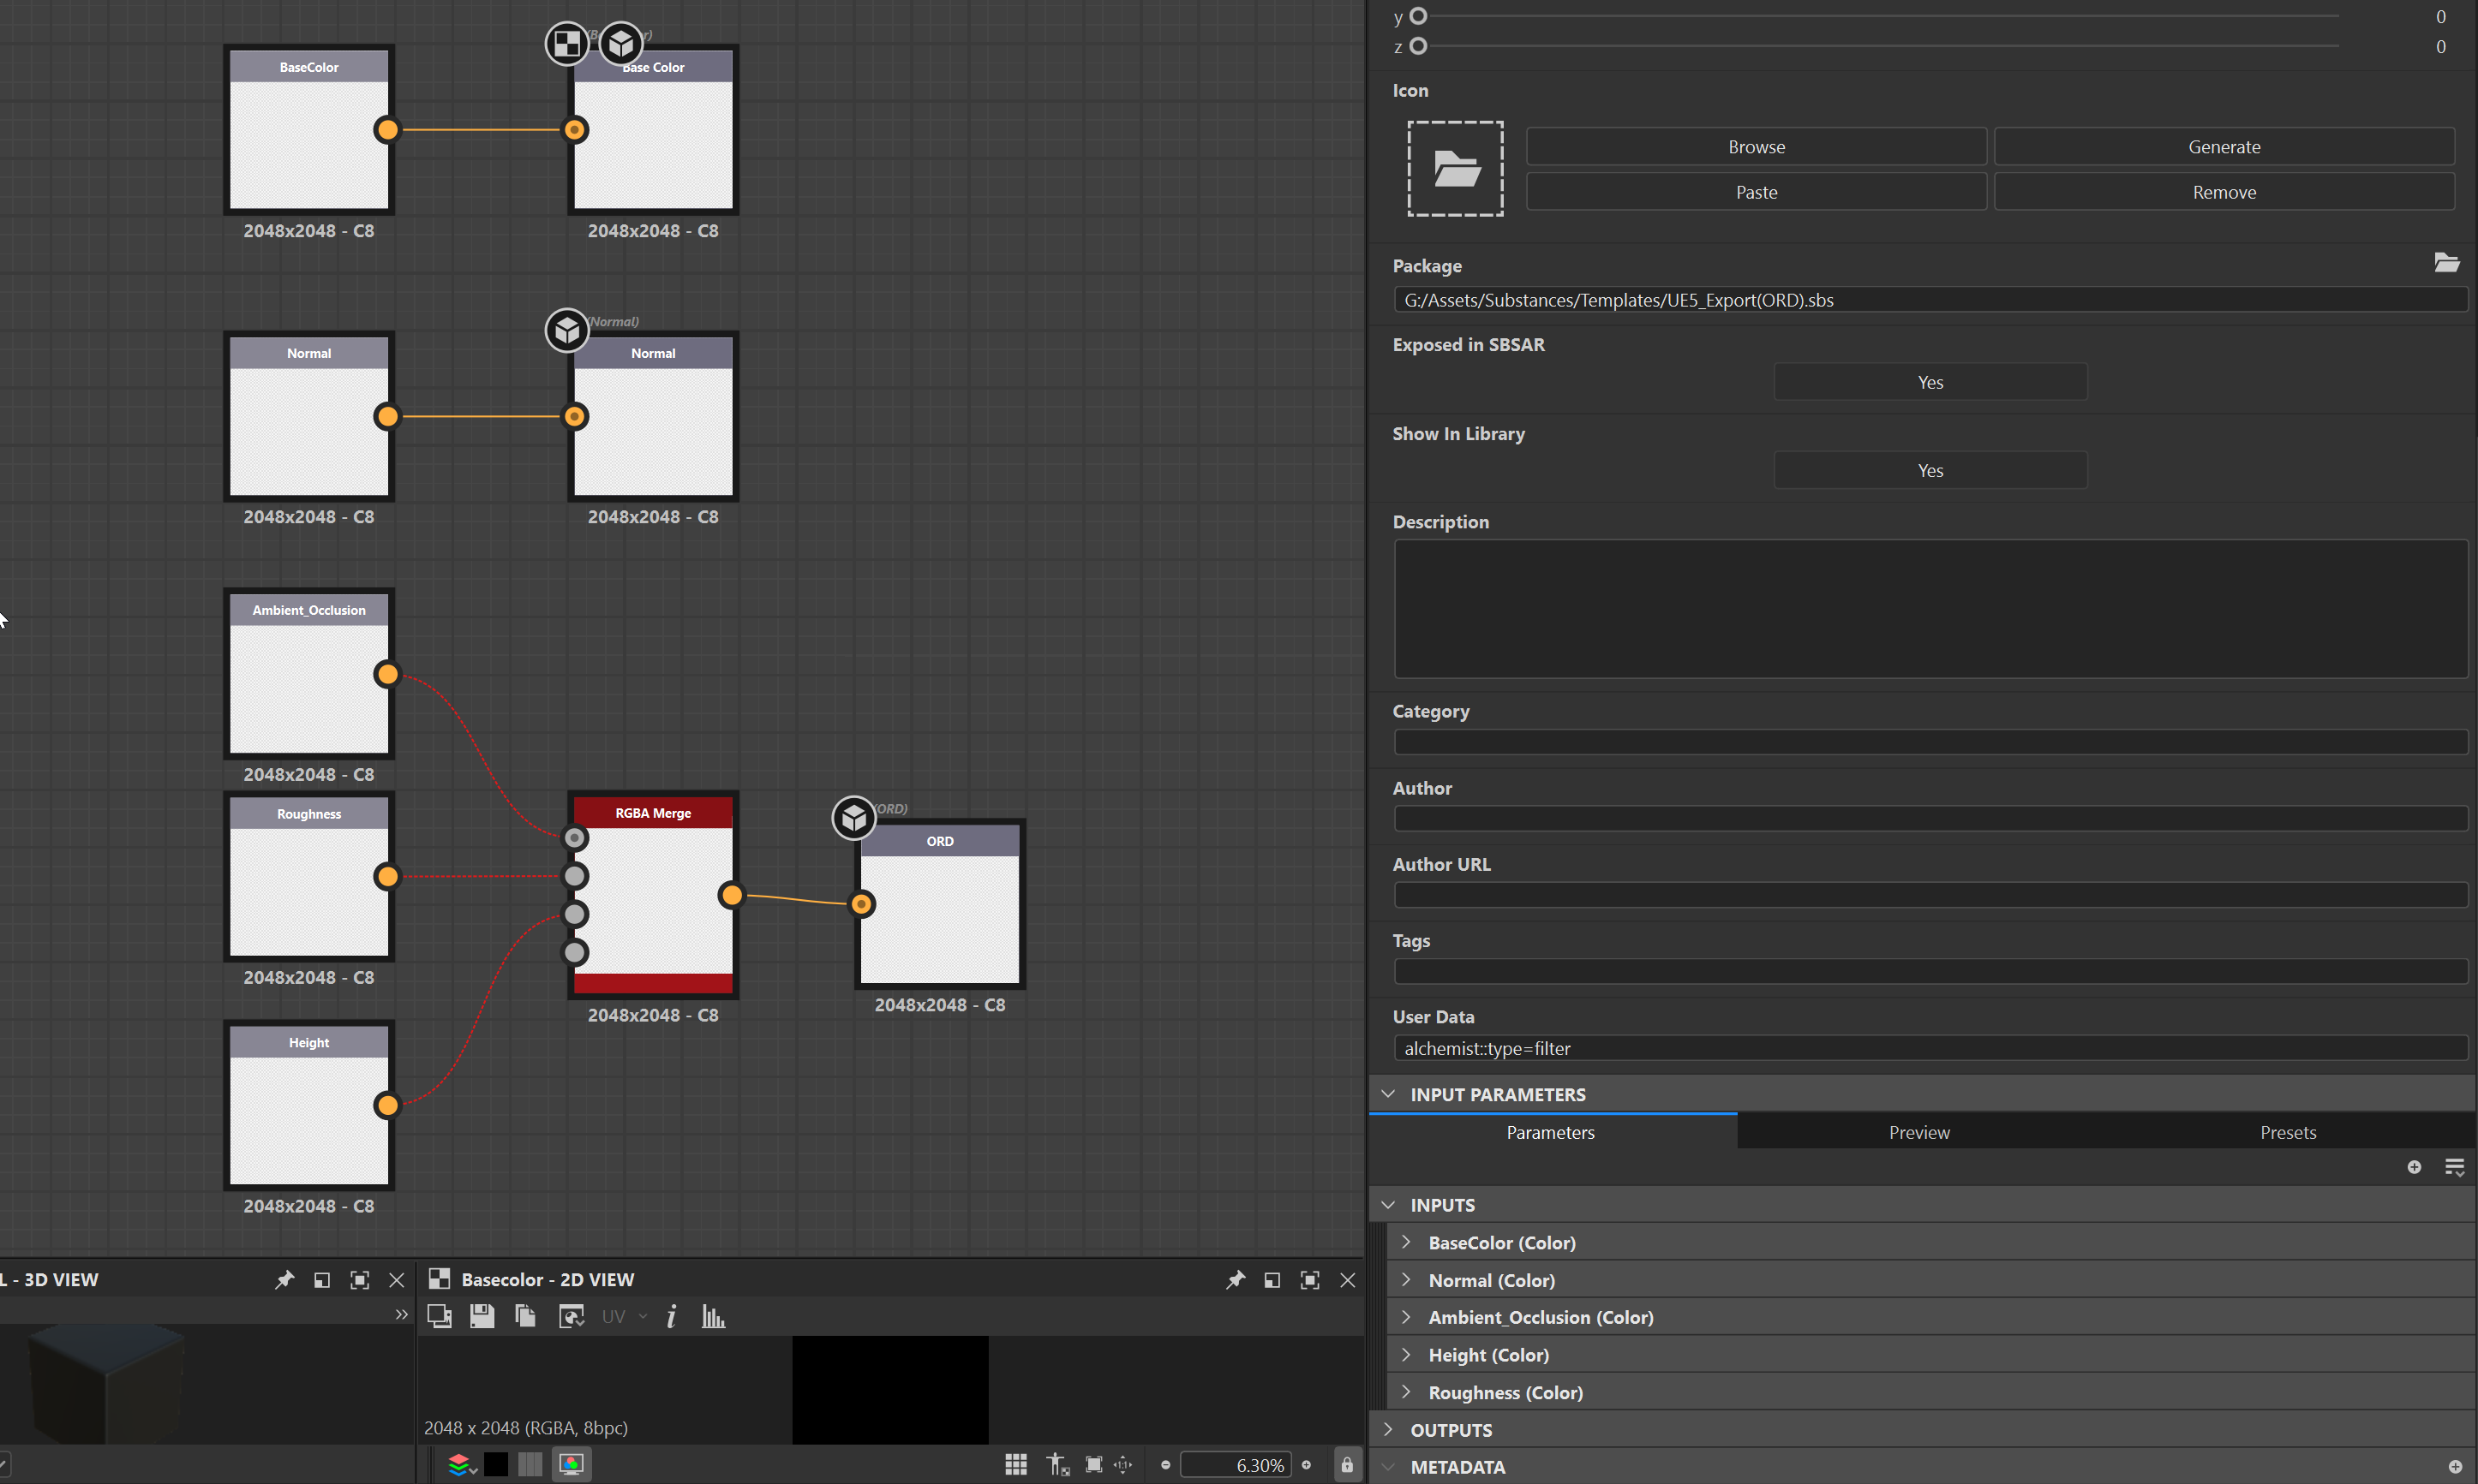
Task: Click the Generate button
Action: click(x=2223, y=146)
